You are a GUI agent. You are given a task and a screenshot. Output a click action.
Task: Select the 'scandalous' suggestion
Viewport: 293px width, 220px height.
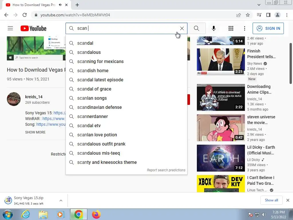126,52
